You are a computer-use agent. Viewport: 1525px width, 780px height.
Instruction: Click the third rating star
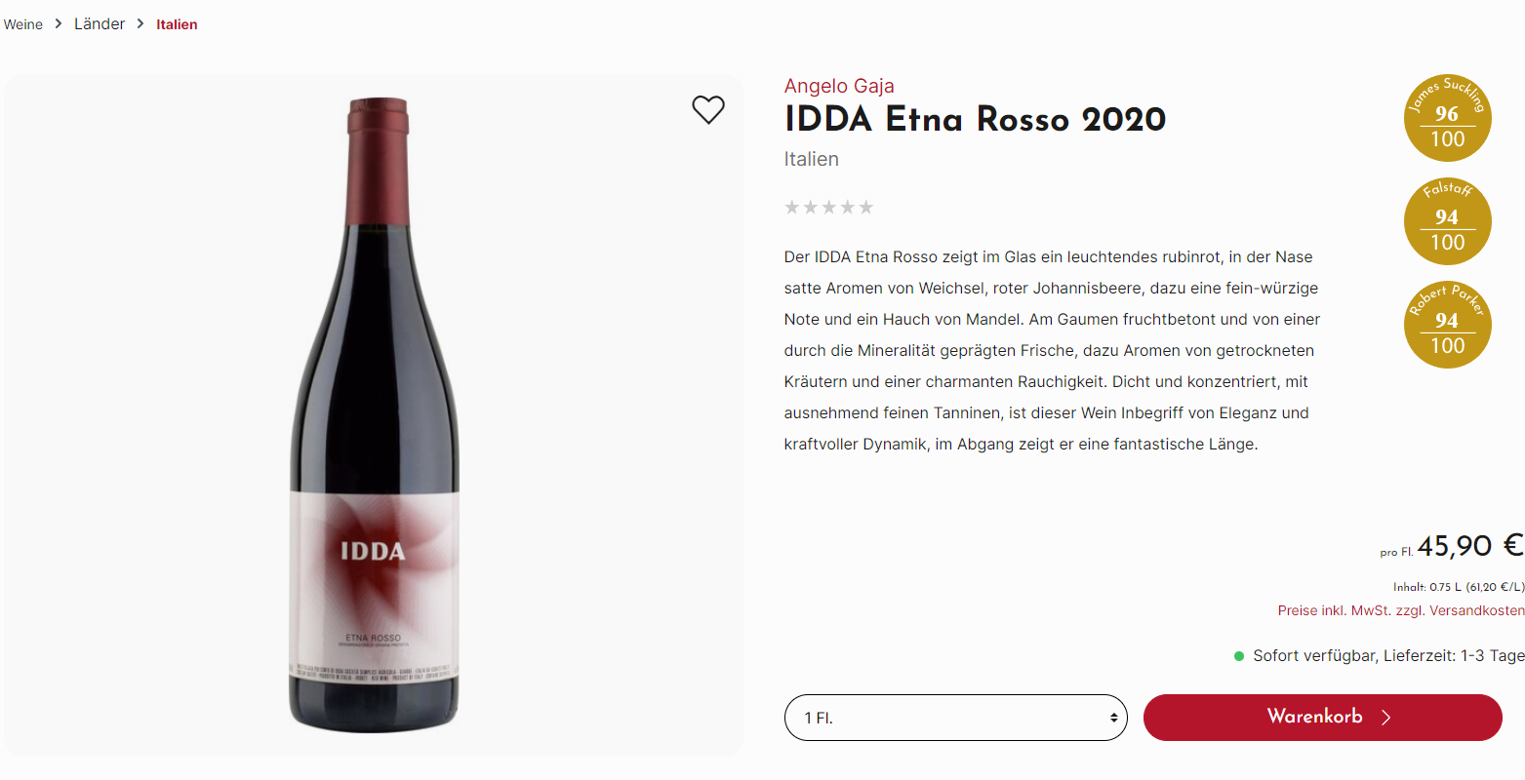click(829, 207)
